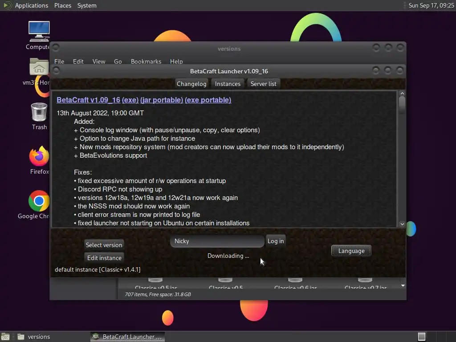The width and height of the screenshot is (456, 342).
Task: Click BetaCraft Launcher window menu button at left
Action: click(x=56, y=71)
